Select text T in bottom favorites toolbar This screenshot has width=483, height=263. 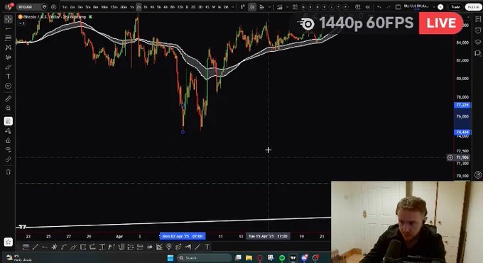click(x=207, y=247)
